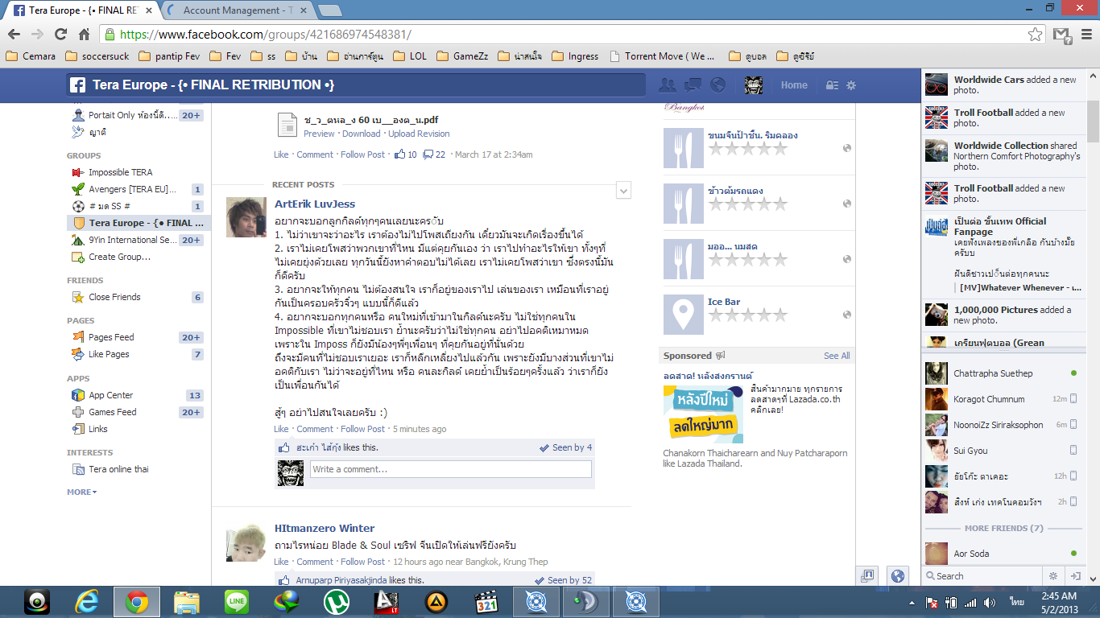Image resolution: width=1100 pixels, height=618 pixels.
Task: Open chat options gear beside the Search box
Action: (x=1052, y=576)
